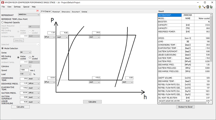The height and width of the screenshot is (120, 216).
Task: Click ABSORBED POWER row in Result table
Action: pyautogui.click(x=184, y=32)
